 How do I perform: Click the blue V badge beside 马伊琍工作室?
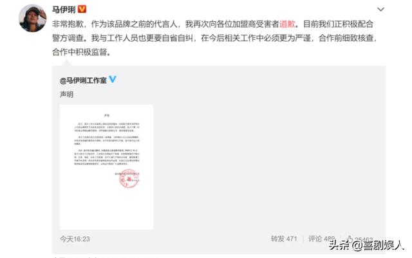(x=113, y=79)
